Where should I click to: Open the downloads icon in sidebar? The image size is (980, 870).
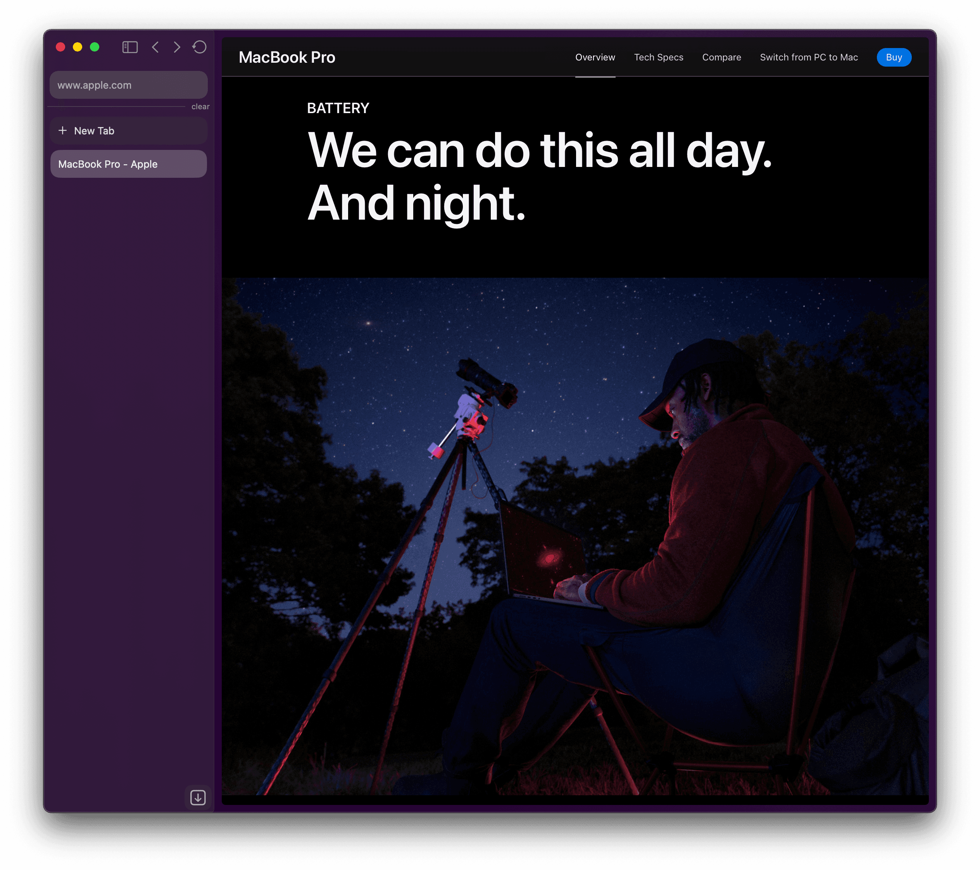tap(198, 797)
